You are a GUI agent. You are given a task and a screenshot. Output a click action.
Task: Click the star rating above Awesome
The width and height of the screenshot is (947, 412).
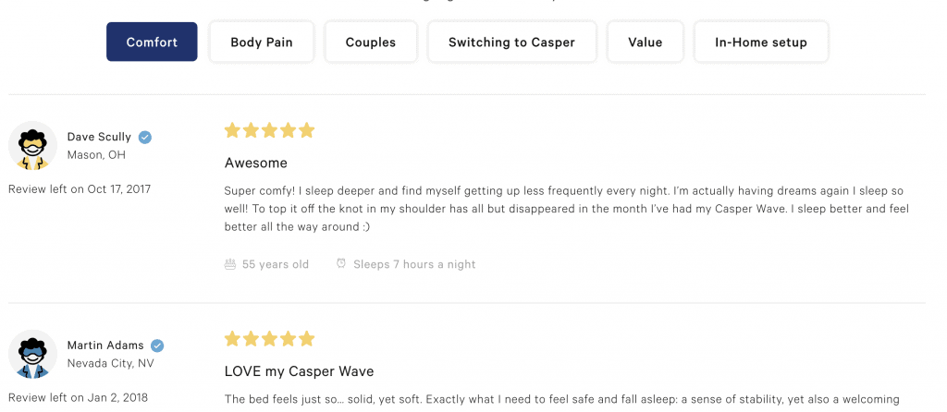269,130
